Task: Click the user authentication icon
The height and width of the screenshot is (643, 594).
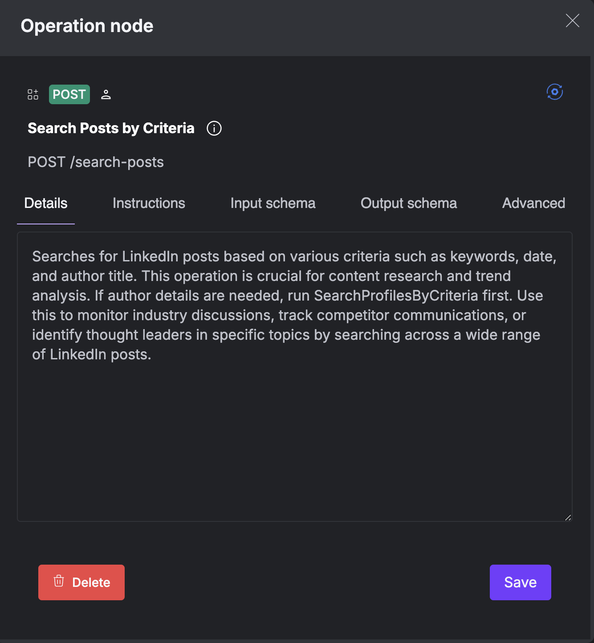Action: [106, 94]
